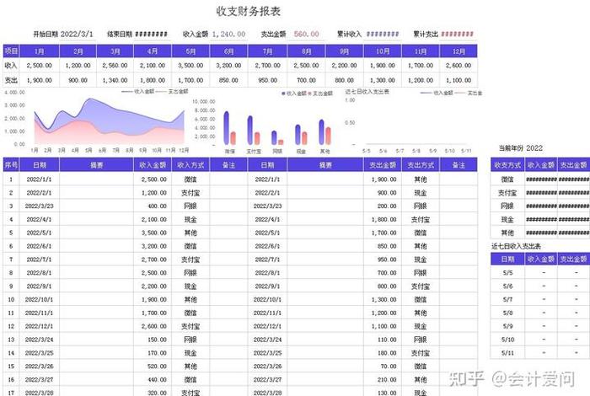This screenshot has height=396, width=590.
Task: Click the 2月 expense cell 900.00 in monthly table
Action: coord(78,80)
